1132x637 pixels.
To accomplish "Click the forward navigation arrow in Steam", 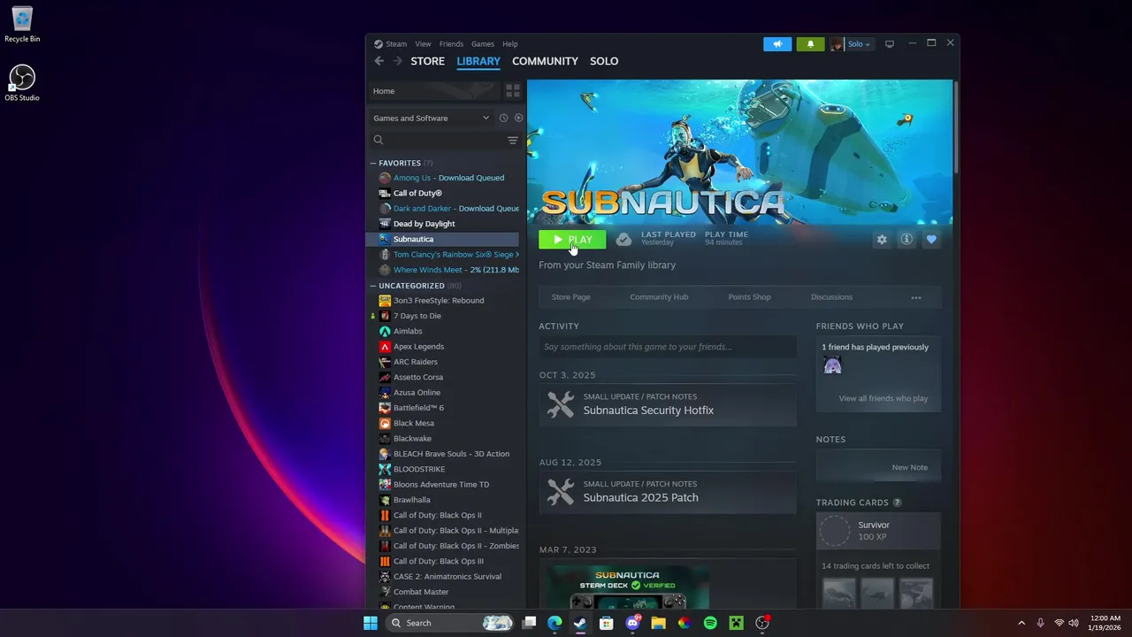I will tap(397, 61).
